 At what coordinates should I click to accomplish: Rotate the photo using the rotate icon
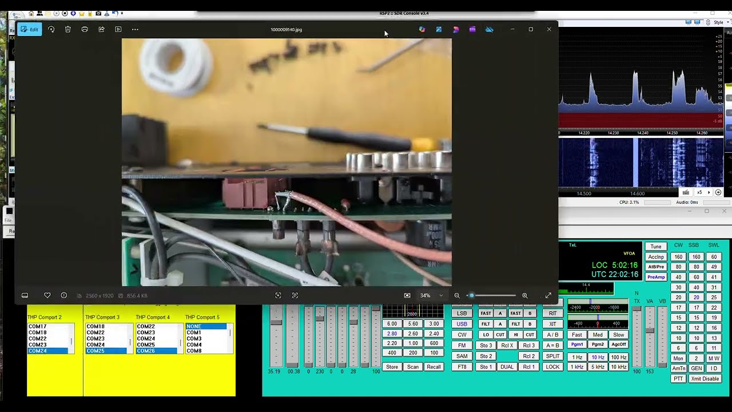51,29
